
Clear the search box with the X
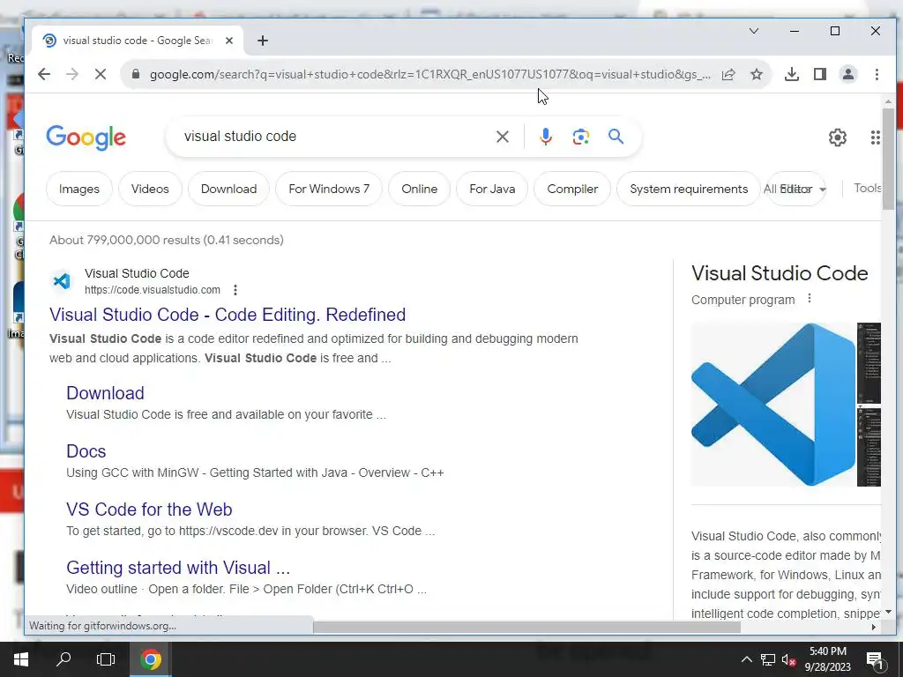[x=503, y=137]
